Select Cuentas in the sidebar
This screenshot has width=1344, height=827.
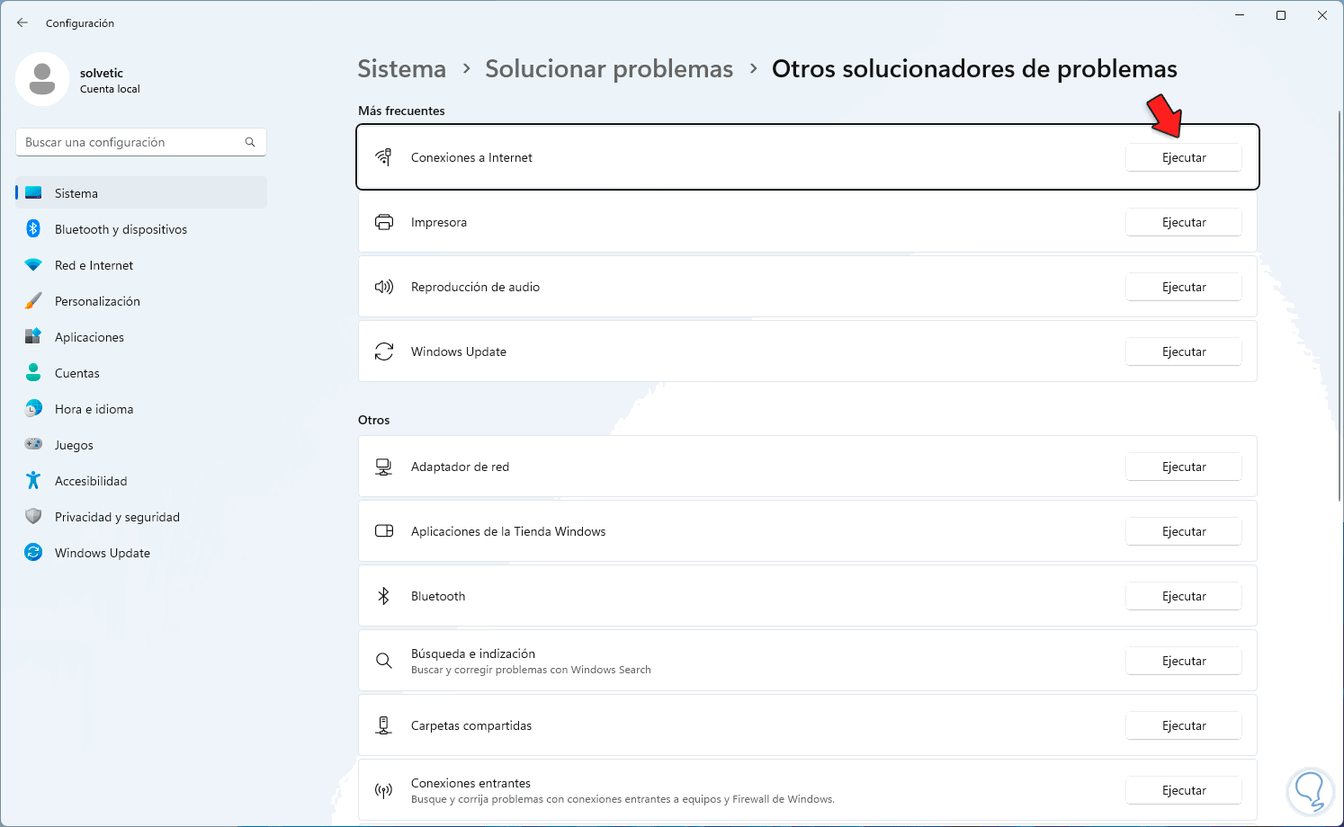point(77,373)
